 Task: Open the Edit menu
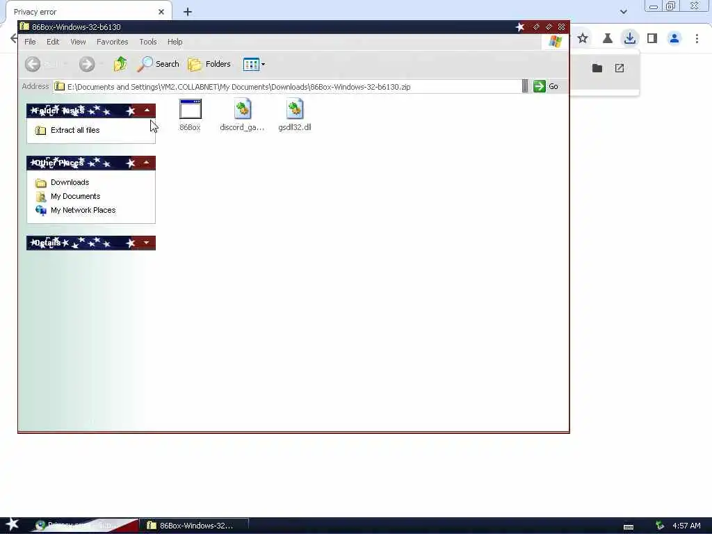[x=53, y=42]
